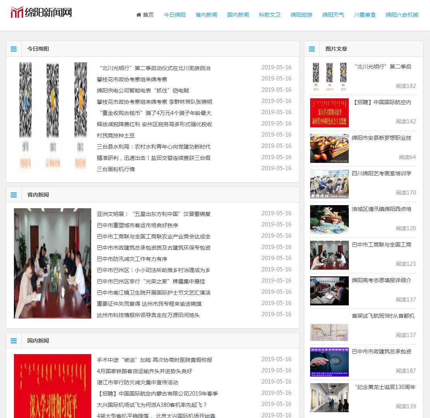Open article 三台面粉机行情
This screenshot has height=418, width=430.
click(116, 170)
